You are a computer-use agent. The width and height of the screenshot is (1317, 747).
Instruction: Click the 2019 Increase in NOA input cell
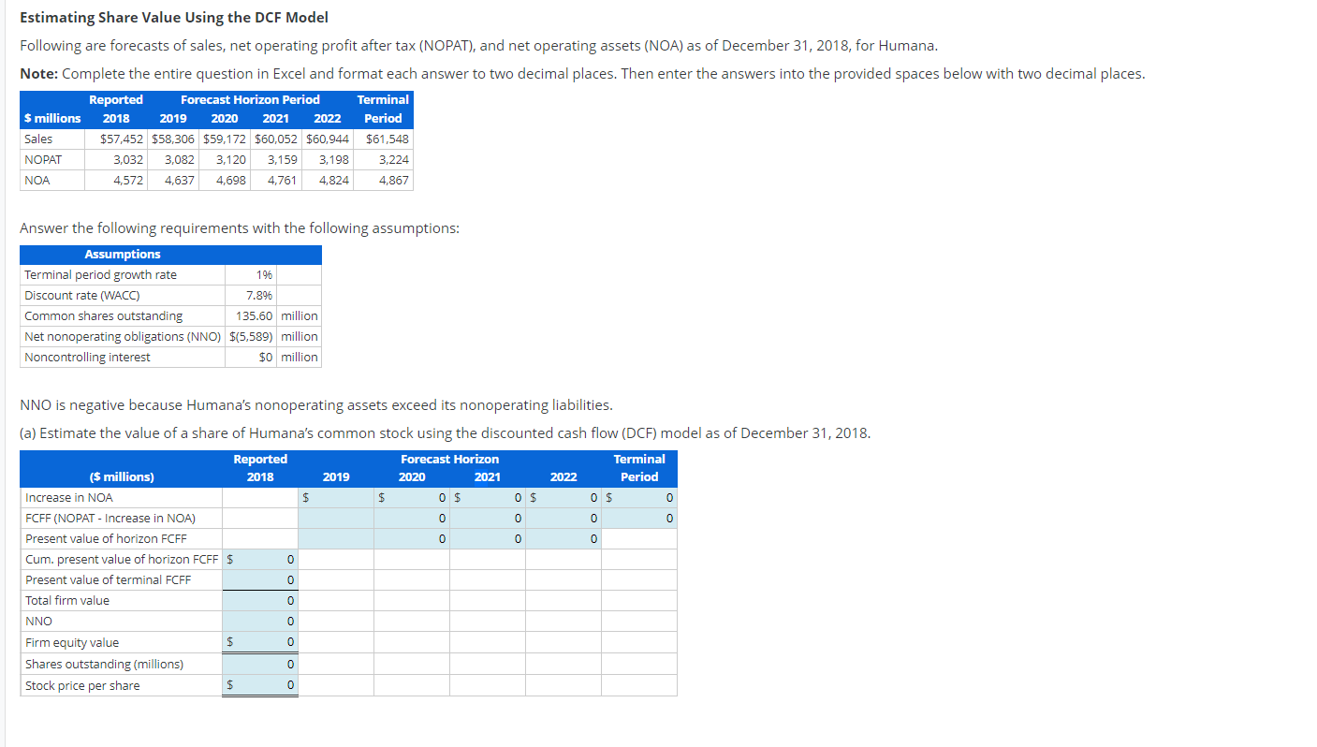coord(334,497)
